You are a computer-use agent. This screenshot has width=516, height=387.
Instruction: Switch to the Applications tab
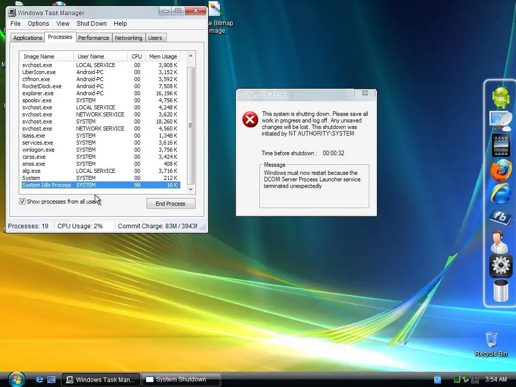point(28,38)
